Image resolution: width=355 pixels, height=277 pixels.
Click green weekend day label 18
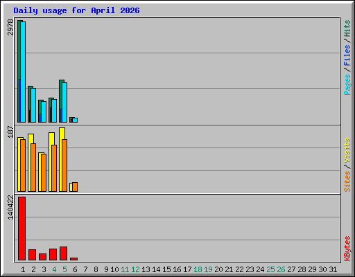tap(198, 269)
